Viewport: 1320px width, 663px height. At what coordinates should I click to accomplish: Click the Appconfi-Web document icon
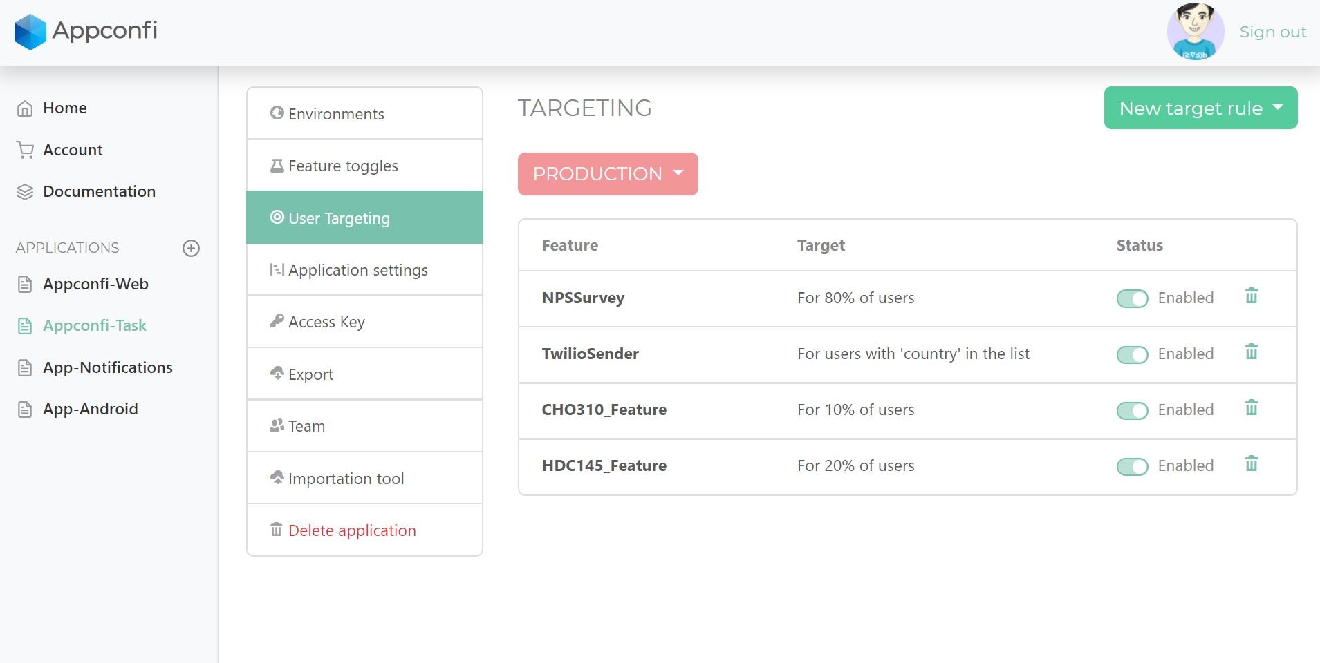25,285
